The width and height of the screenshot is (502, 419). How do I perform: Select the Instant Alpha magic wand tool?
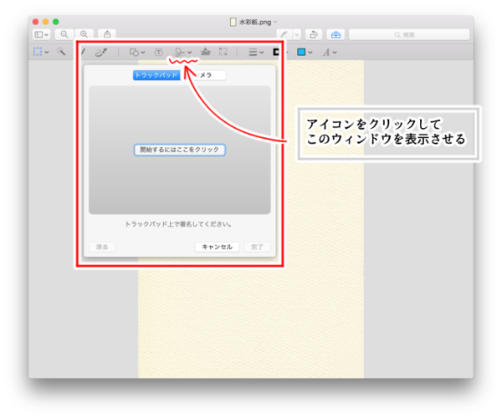tap(61, 52)
